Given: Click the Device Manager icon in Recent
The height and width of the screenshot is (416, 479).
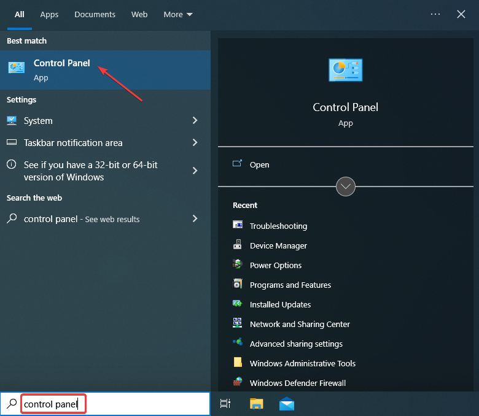Looking at the screenshot, I should tap(238, 244).
